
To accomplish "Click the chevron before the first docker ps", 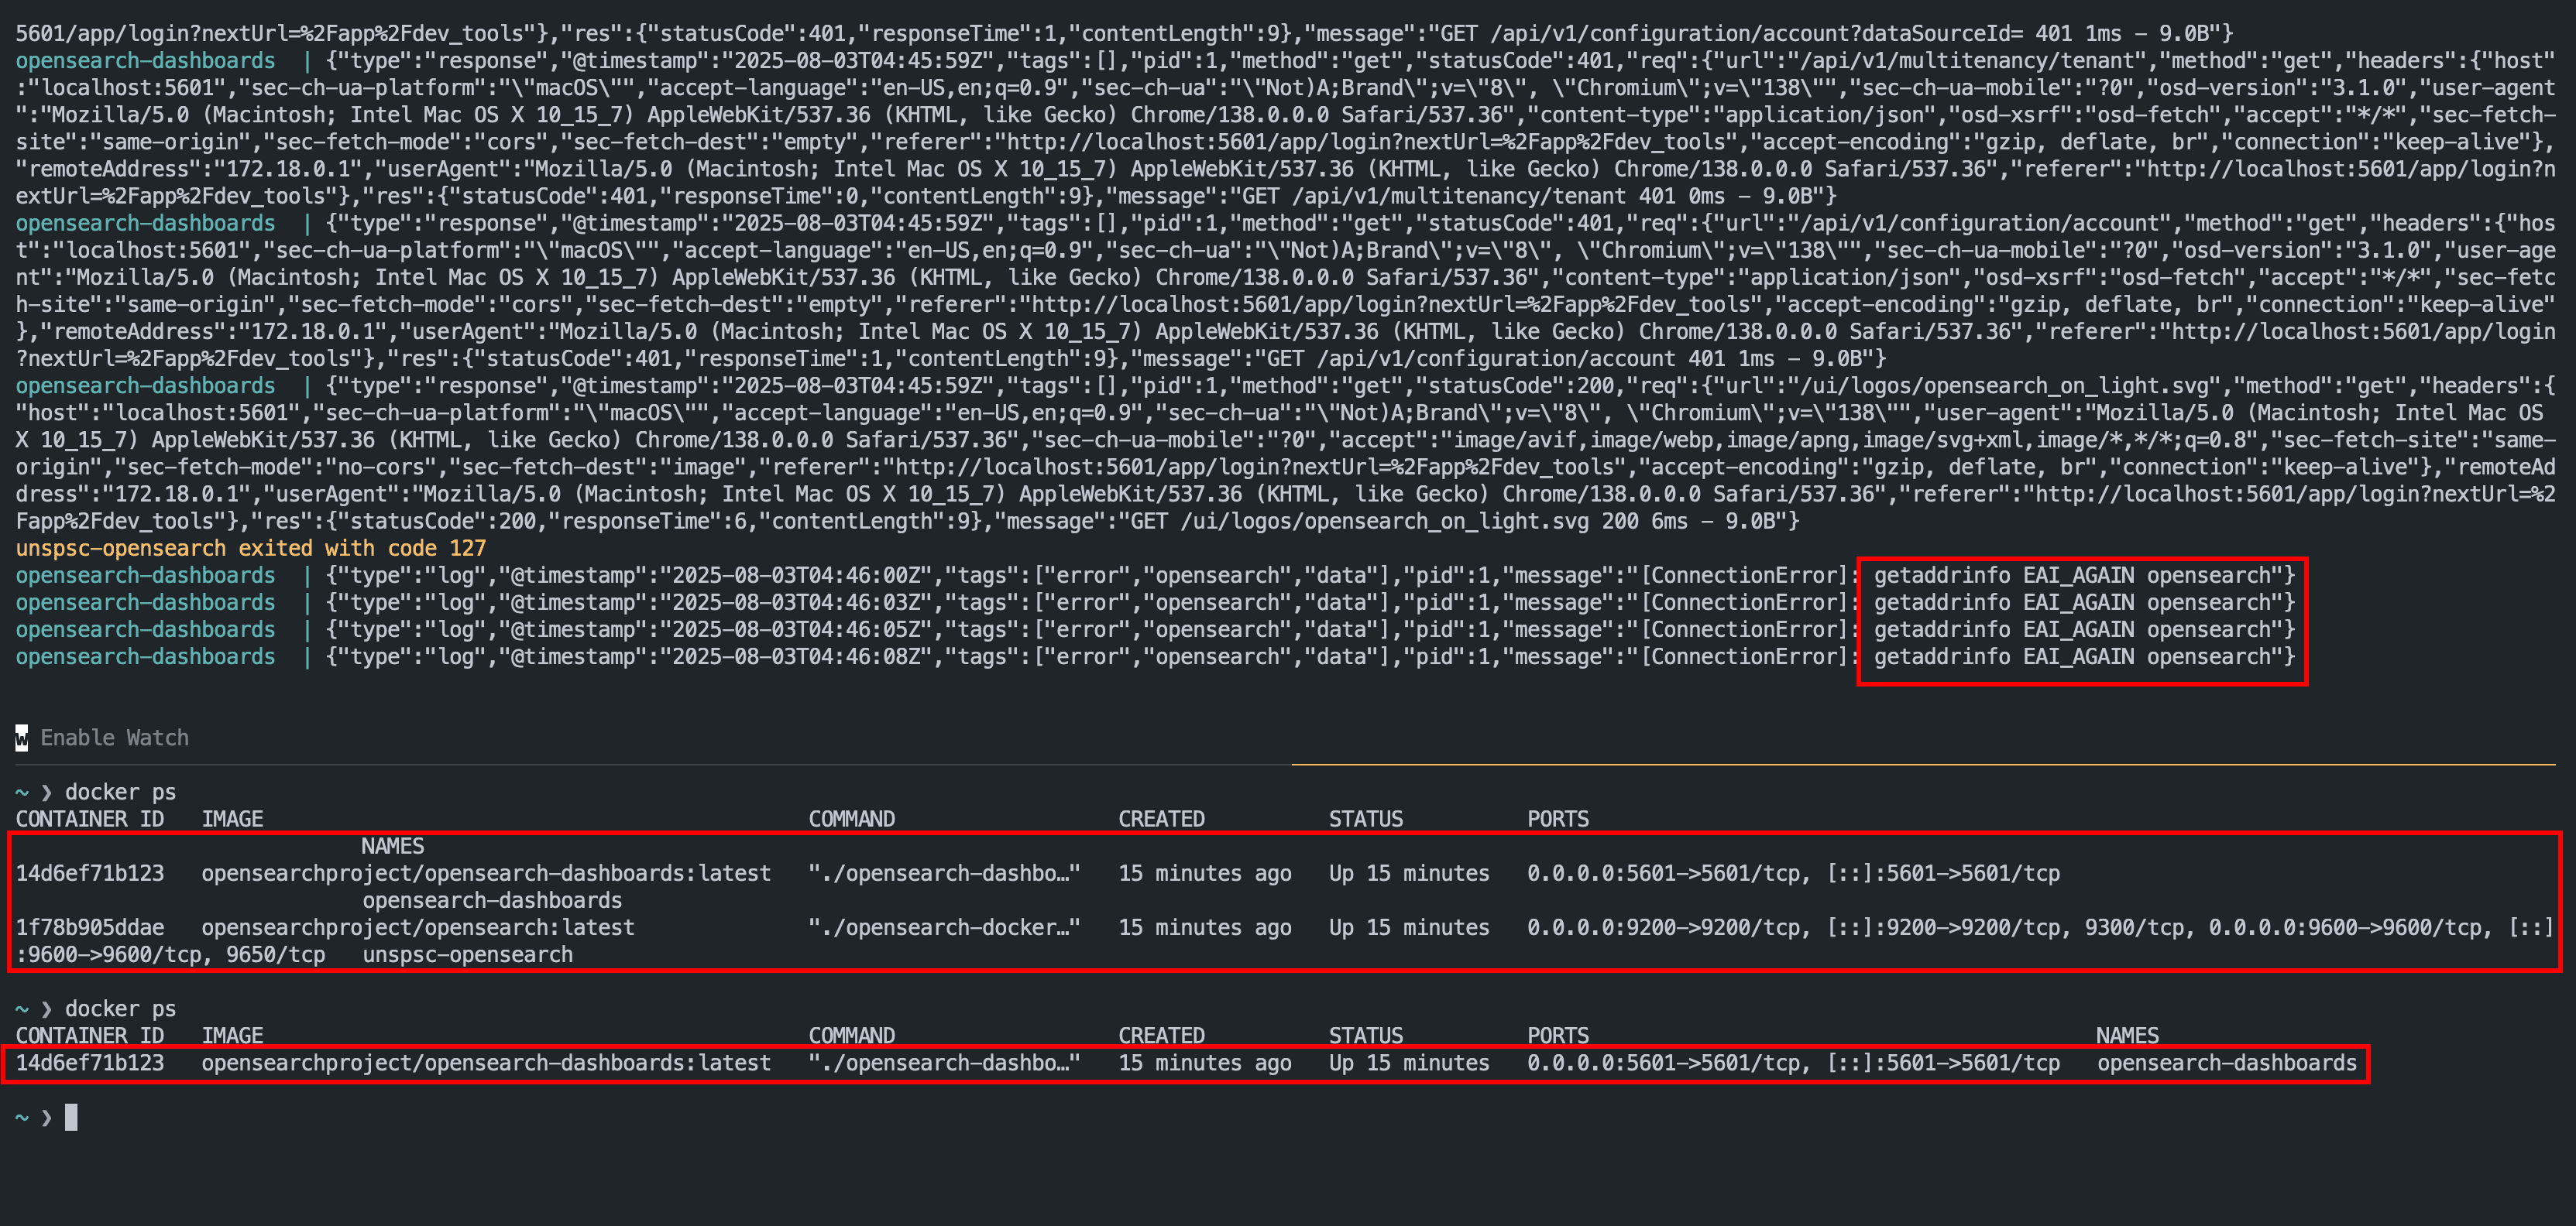I will coord(47,791).
